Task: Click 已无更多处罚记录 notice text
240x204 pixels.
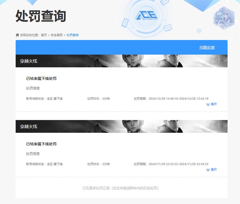Action: pyautogui.click(x=121, y=188)
